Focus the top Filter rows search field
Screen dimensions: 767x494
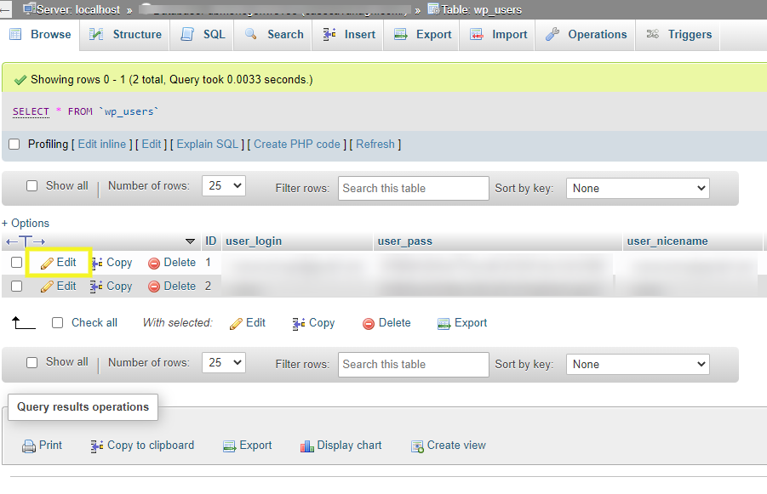click(x=414, y=188)
